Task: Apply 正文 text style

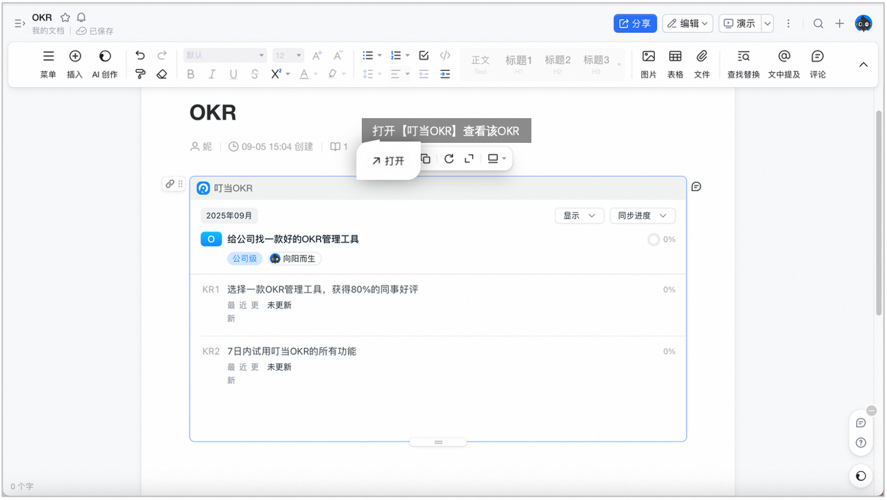Action: pyautogui.click(x=481, y=65)
